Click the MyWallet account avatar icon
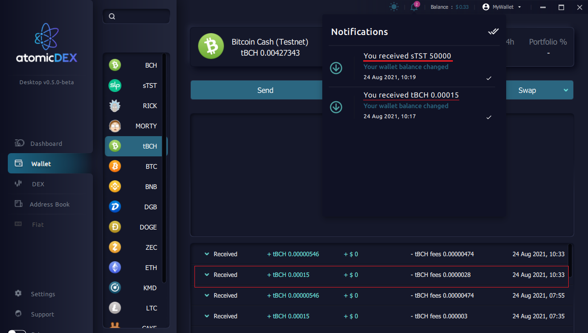588x333 pixels. tap(486, 7)
